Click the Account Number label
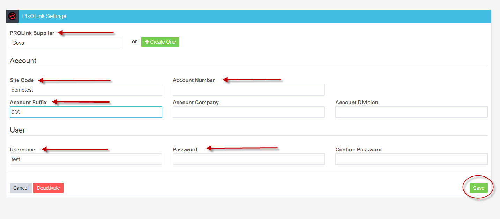500x219 pixels. (x=194, y=80)
